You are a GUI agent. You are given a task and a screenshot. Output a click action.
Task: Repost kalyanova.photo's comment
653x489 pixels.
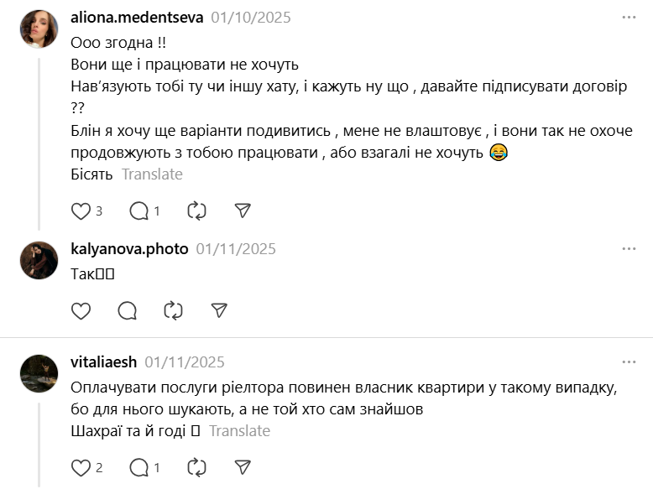pyautogui.click(x=174, y=311)
